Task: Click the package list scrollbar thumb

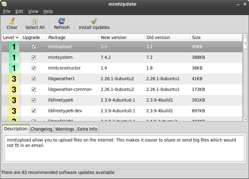Action: 245,43
